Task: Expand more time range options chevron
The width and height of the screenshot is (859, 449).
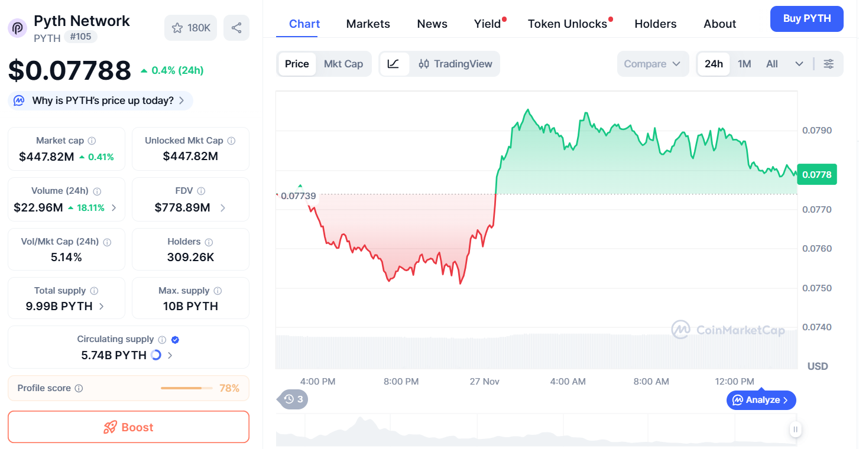Action: click(799, 64)
